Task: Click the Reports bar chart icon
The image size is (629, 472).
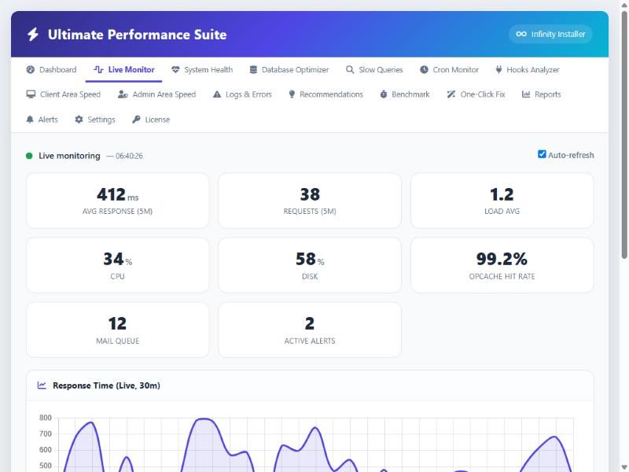Action: (526, 94)
